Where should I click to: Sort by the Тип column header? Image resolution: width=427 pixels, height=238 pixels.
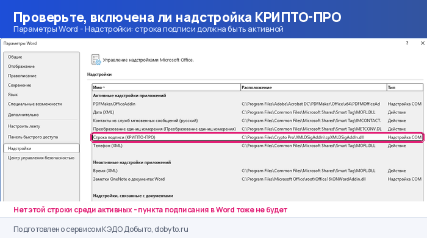coord(404,87)
